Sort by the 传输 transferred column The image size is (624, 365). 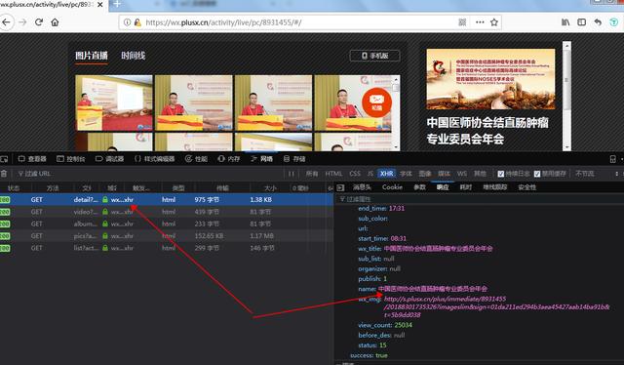coord(222,187)
